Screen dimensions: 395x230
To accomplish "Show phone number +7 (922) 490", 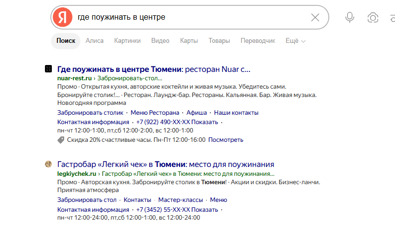I will tap(177, 122).
